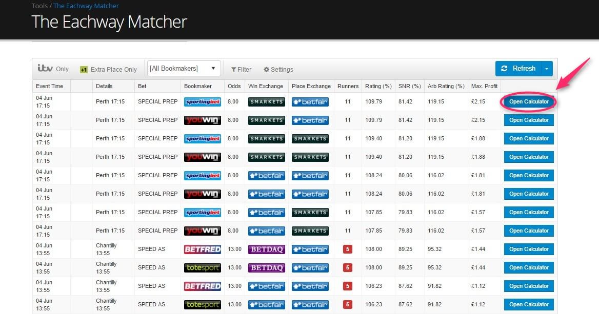
Task: Open Calculator for youwin £2.15 profit row
Action: 529,120
